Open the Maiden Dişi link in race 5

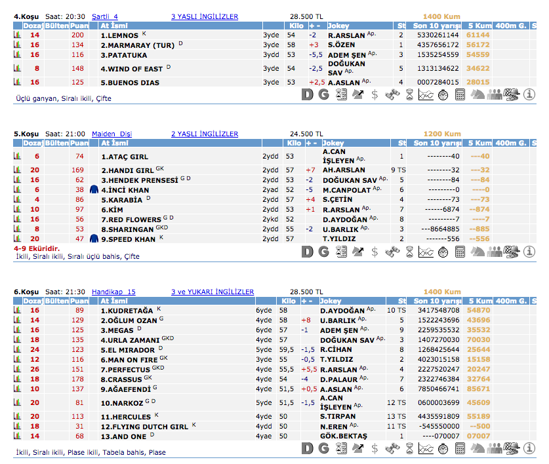coord(112,134)
